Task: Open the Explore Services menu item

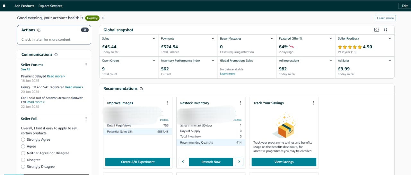Action: (50, 6)
